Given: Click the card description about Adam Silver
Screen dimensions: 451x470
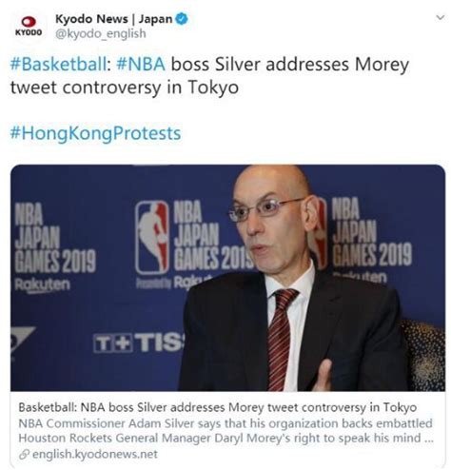Looking at the screenshot, I should tap(225, 431).
